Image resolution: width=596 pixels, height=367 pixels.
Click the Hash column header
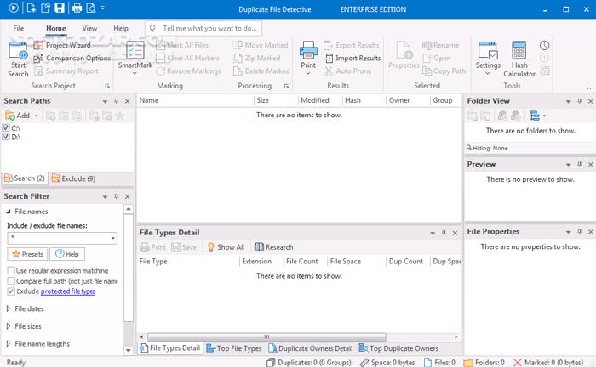[x=364, y=100]
